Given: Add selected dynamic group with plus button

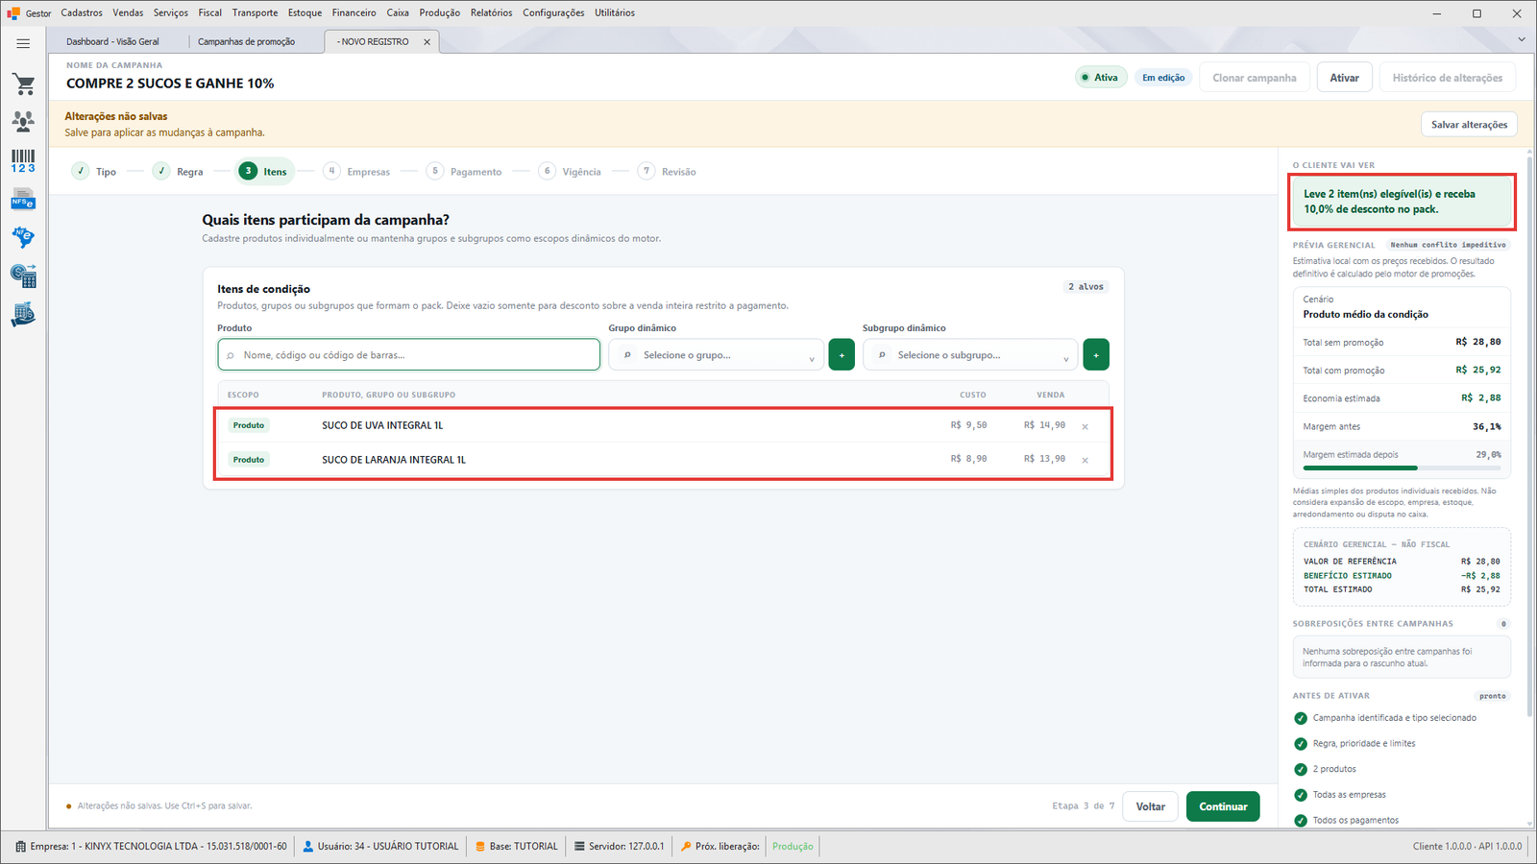Looking at the screenshot, I should click(842, 354).
